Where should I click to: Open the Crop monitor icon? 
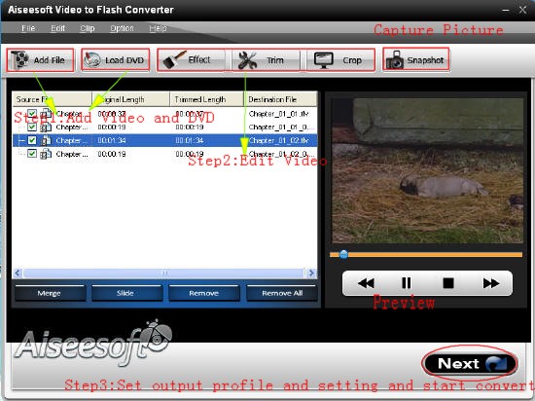click(x=324, y=60)
